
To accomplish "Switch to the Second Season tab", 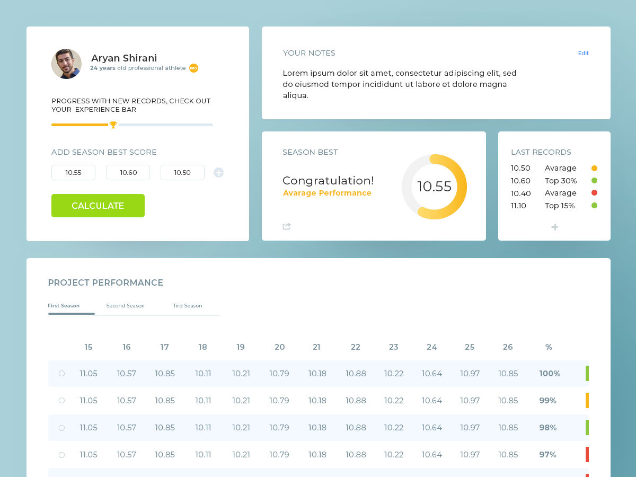I will pos(126,305).
